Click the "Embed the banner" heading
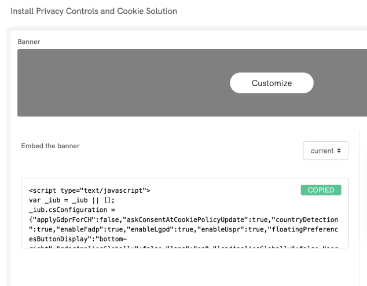 [x=50, y=146]
